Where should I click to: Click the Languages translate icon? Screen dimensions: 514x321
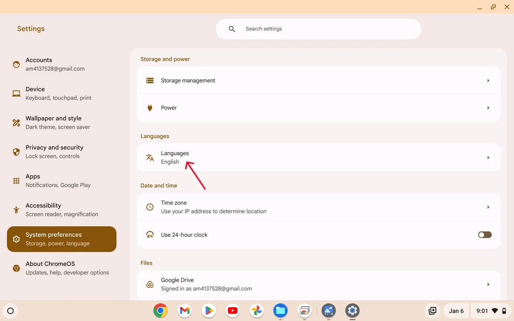(x=150, y=157)
